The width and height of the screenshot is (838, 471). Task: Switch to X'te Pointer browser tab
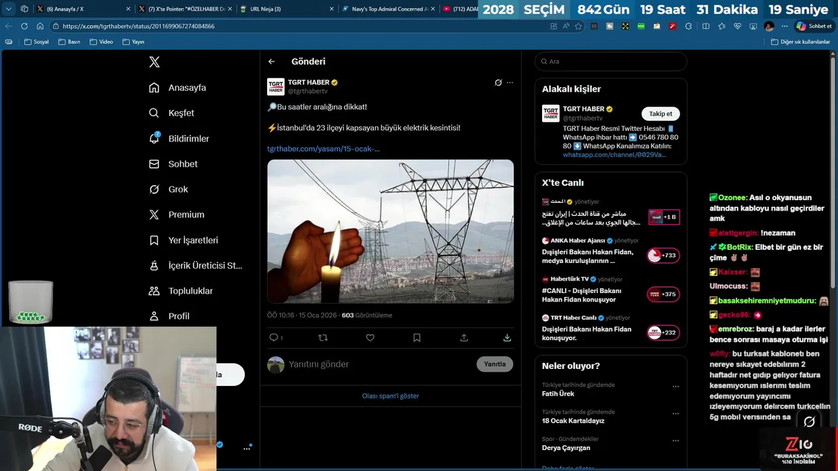pos(185,9)
